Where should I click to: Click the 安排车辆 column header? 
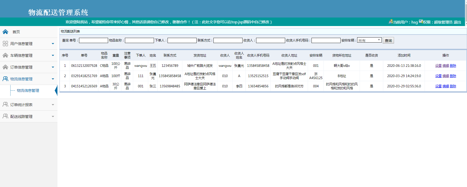[316, 55]
